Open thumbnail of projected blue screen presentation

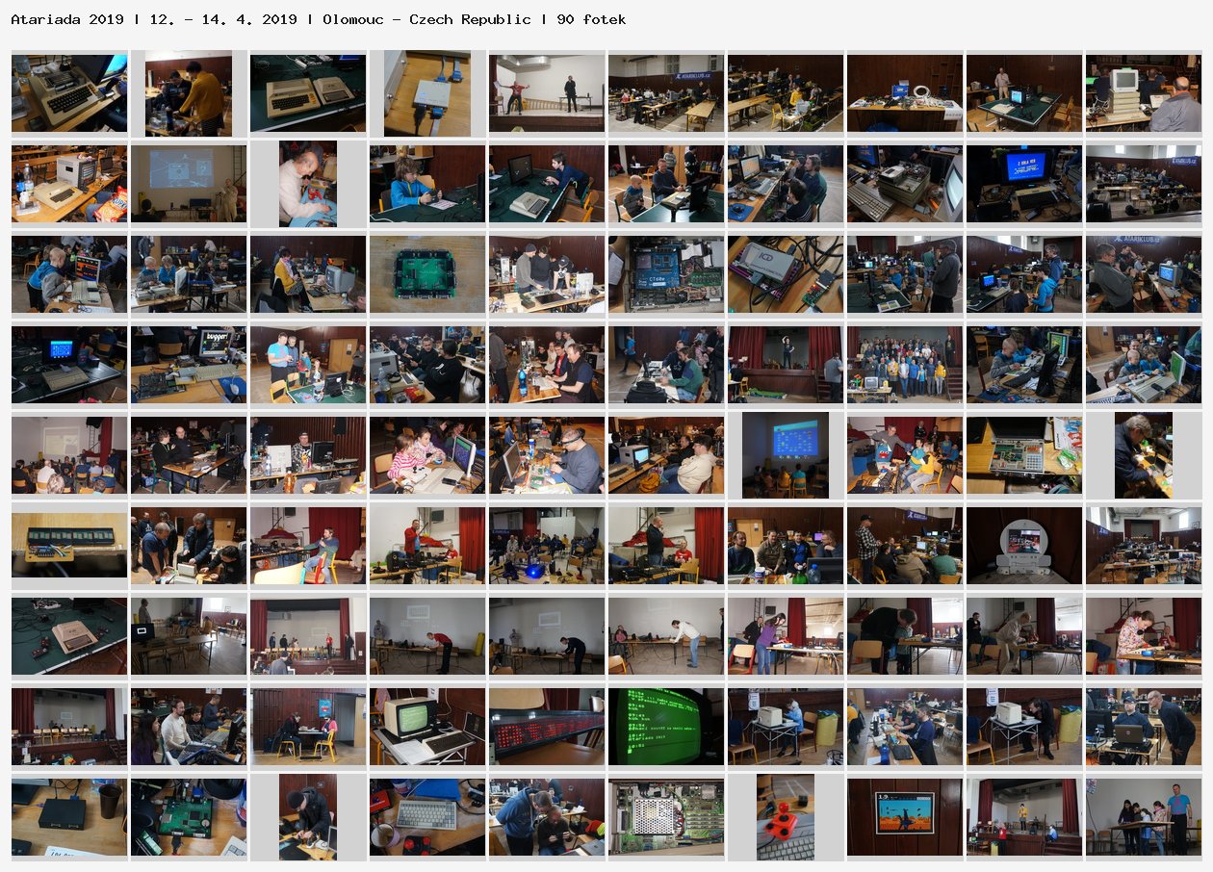pyautogui.click(x=786, y=455)
